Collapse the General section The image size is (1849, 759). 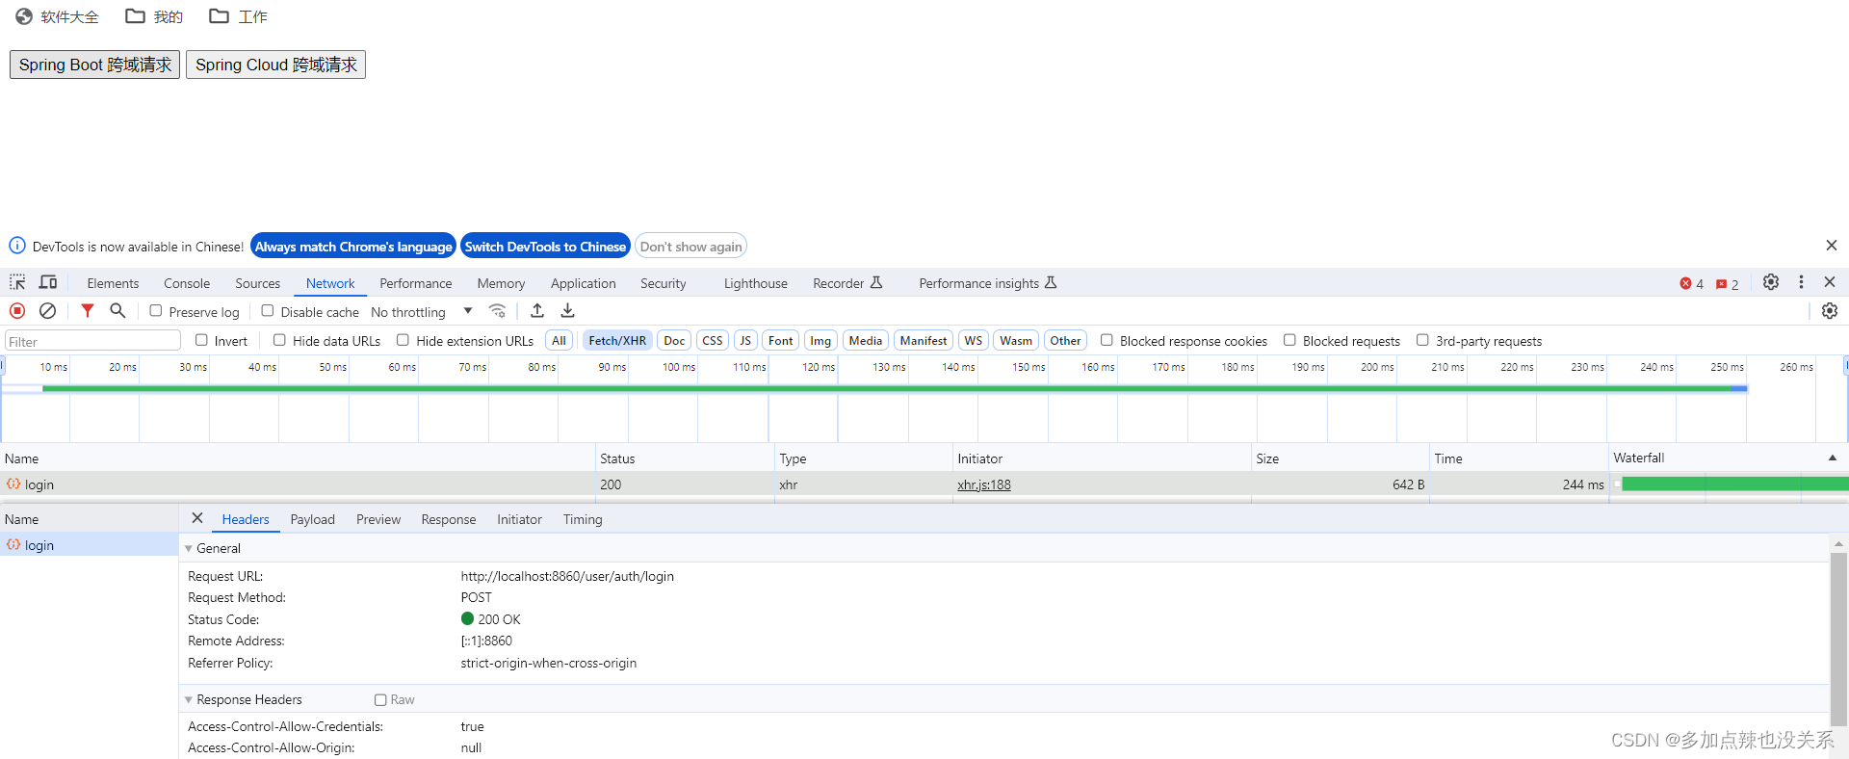tap(189, 548)
